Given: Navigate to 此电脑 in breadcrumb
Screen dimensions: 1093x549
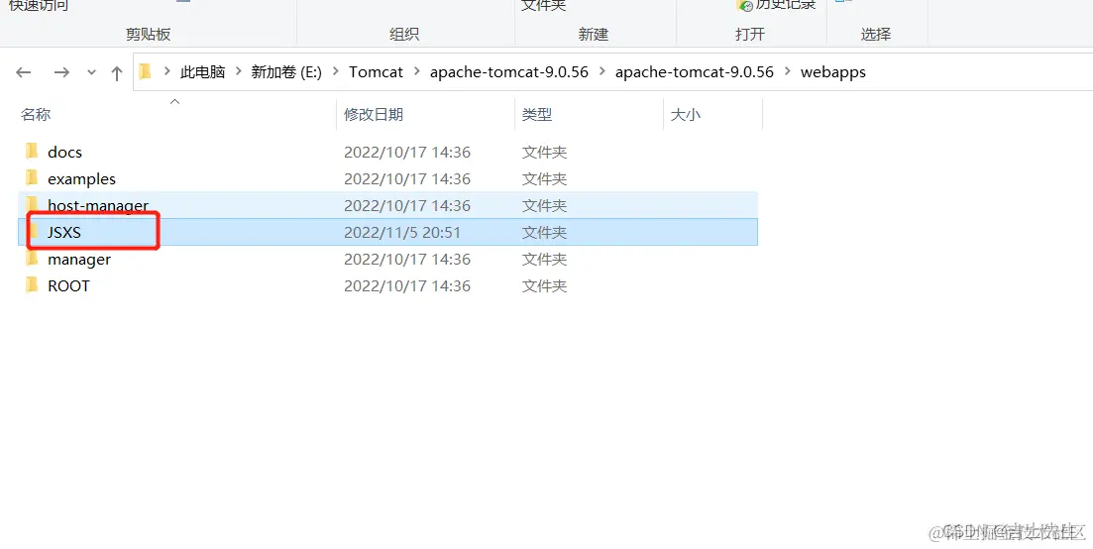Looking at the screenshot, I should (203, 71).
